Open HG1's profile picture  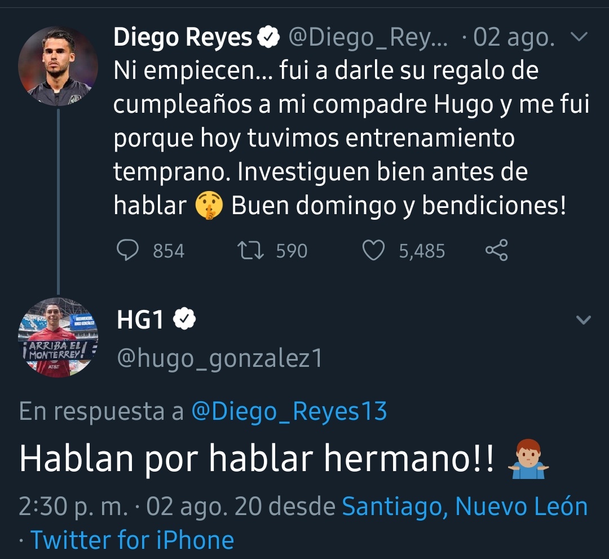[x=58, y=338]
